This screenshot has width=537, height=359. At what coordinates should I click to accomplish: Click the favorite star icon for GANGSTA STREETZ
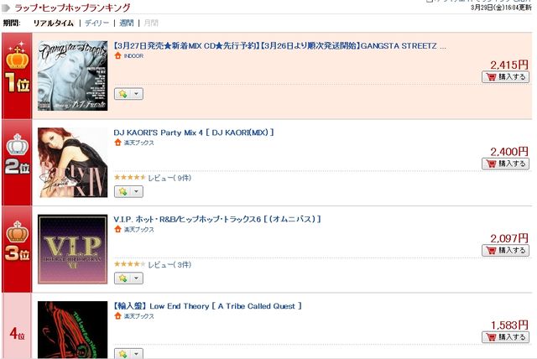click(x=123, y=94)
